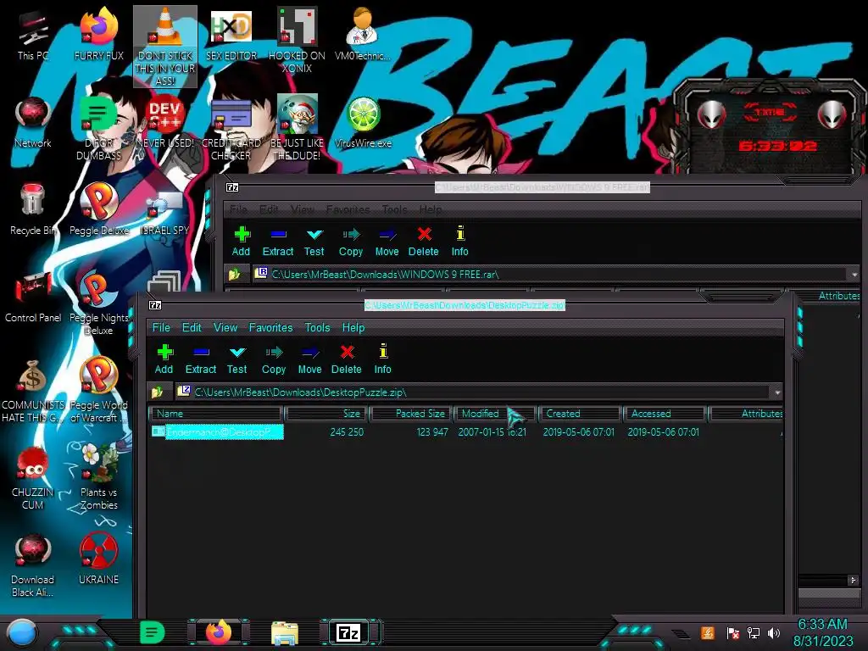Click Copy in the DesktopPuzzle.zip window

[x=274, y=359]
